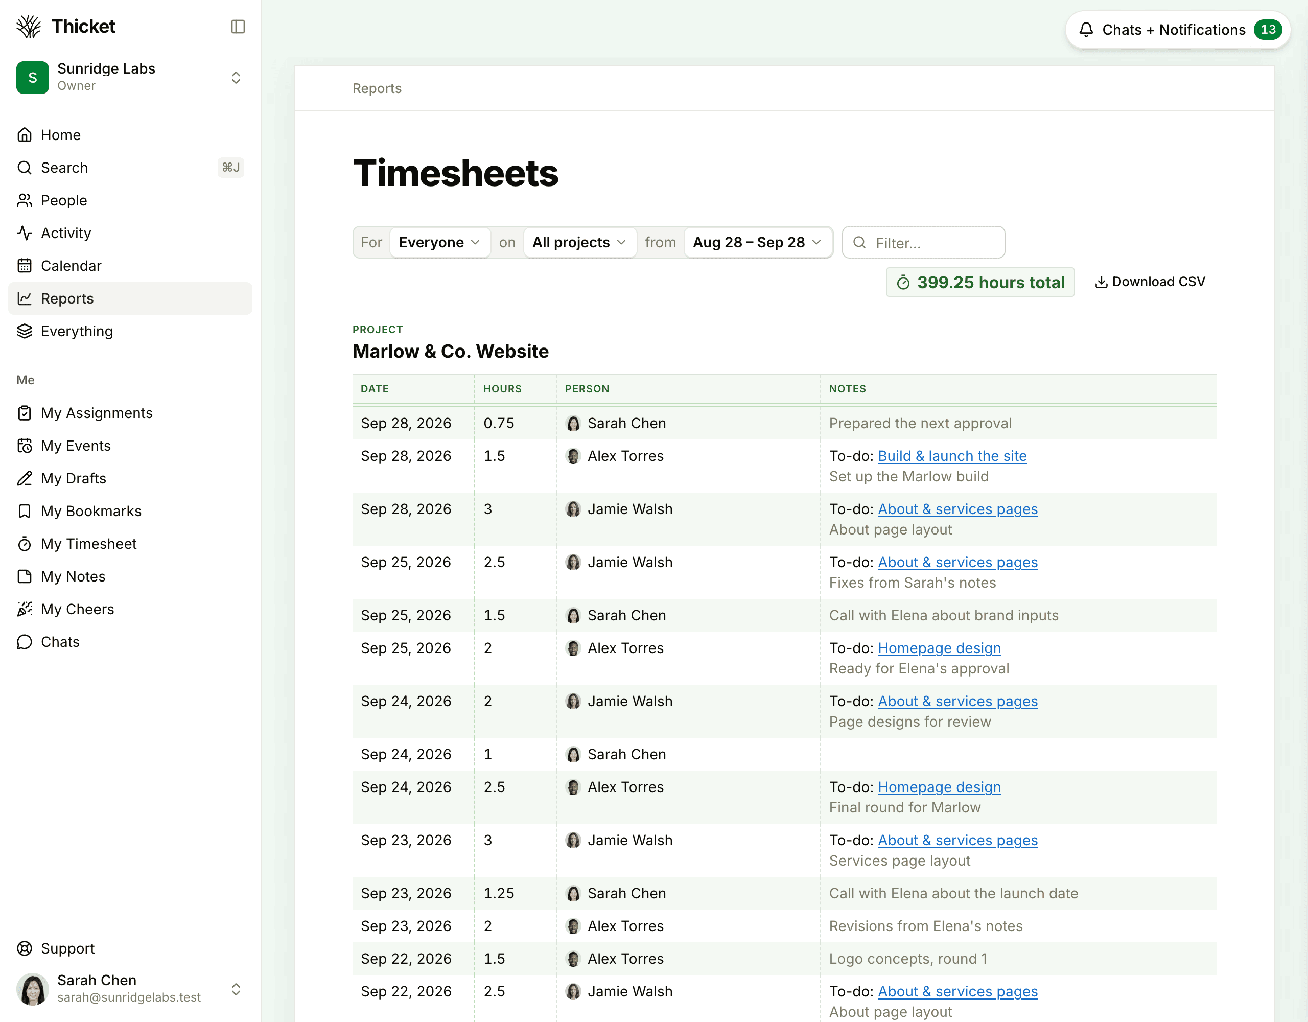Click the notifications bell icon
This screenshot has width=1308, height=1022.
point(1086,29)
